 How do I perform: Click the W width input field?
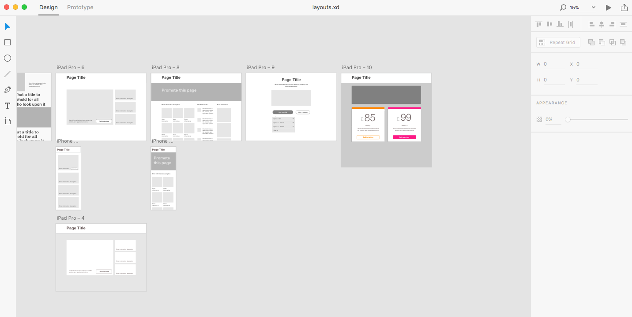554,64
